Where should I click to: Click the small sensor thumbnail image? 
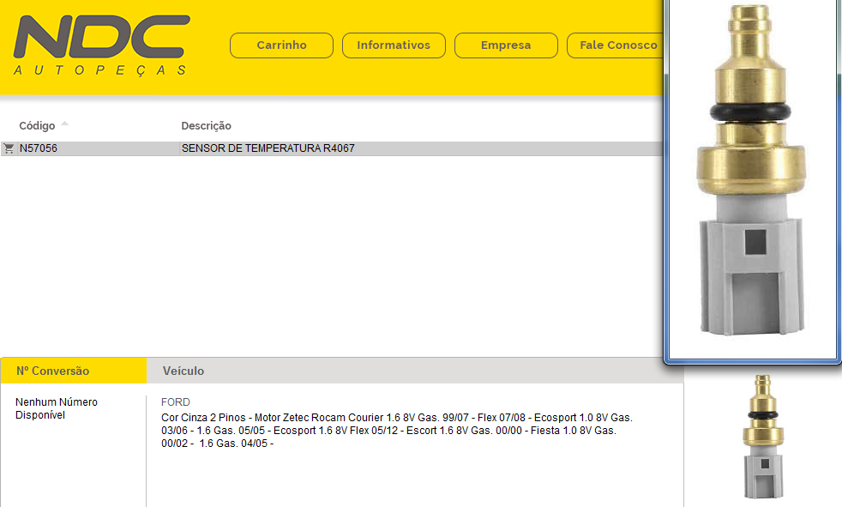coord(763,436)
